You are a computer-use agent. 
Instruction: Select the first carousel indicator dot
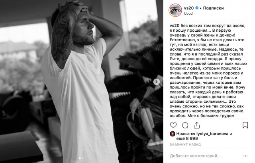point(80,158)
